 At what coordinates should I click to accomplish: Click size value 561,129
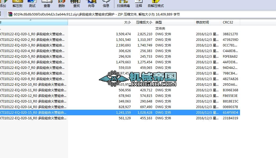(125, 118)
